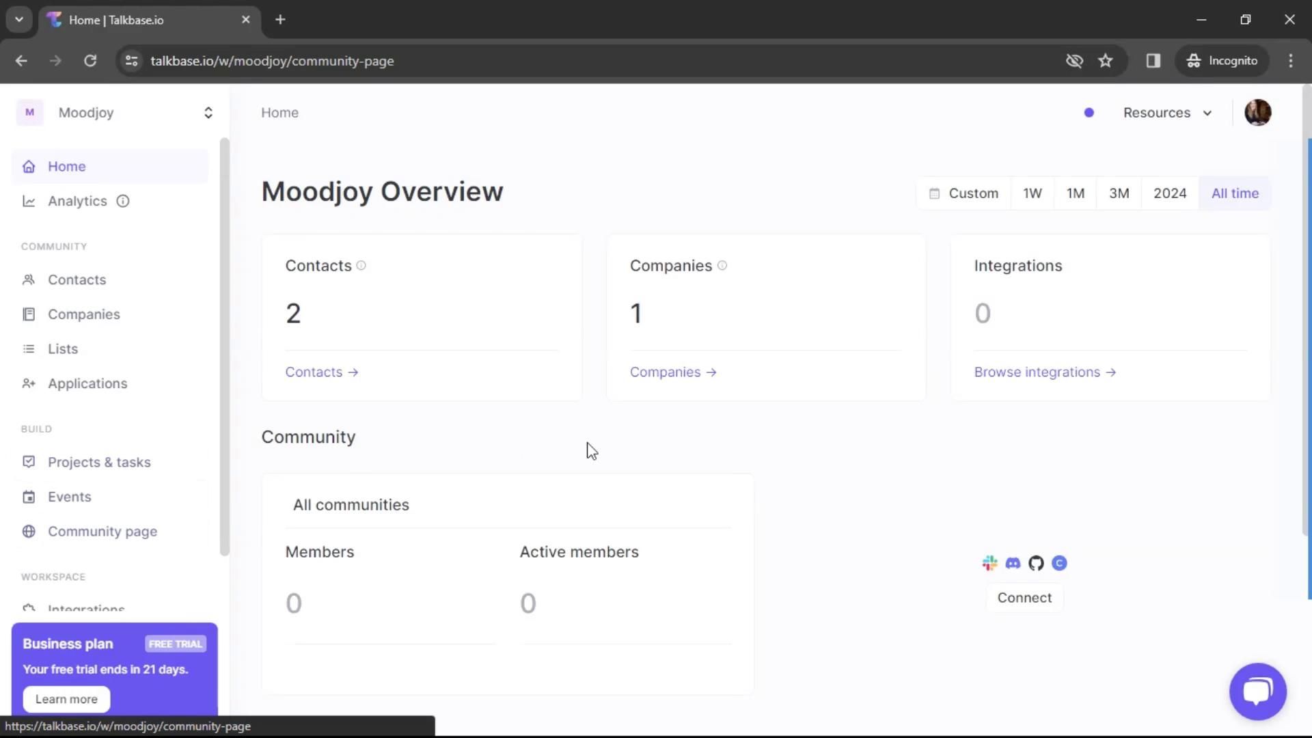The height and width of the screenshot is (738, 1312).
Task: Follow the Browse integrations link
Action: click(1045, 372)
